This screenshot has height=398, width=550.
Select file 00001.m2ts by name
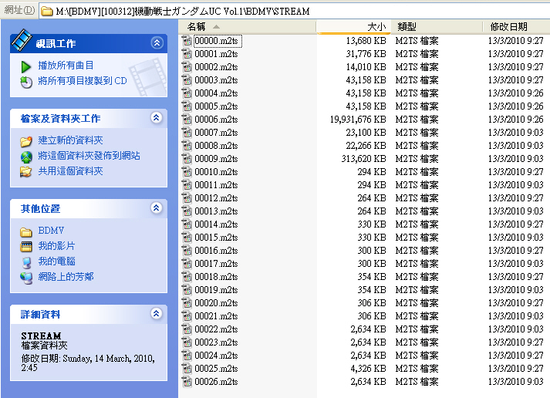[x=216, y=54]
